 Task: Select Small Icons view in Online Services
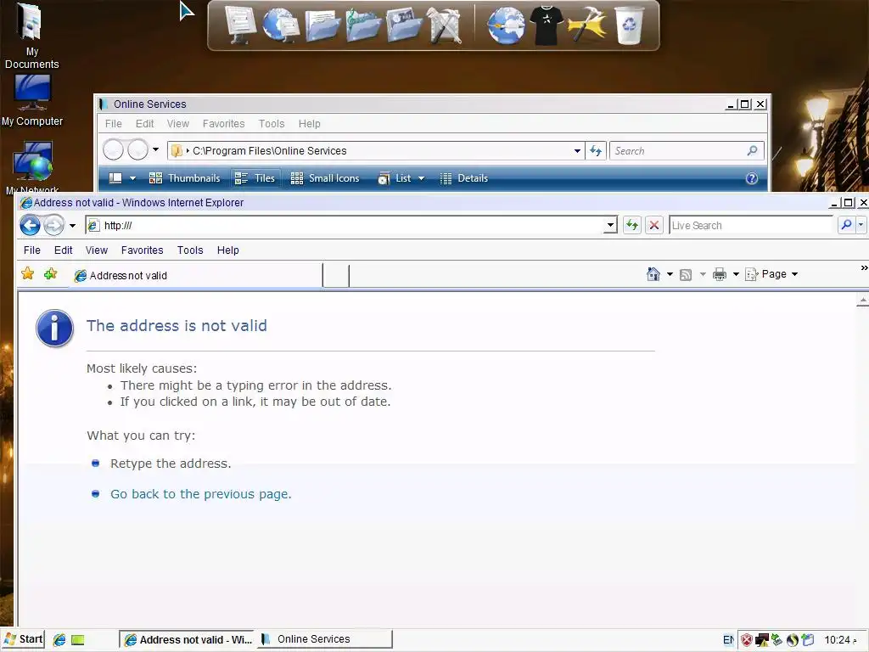point(325,178)
